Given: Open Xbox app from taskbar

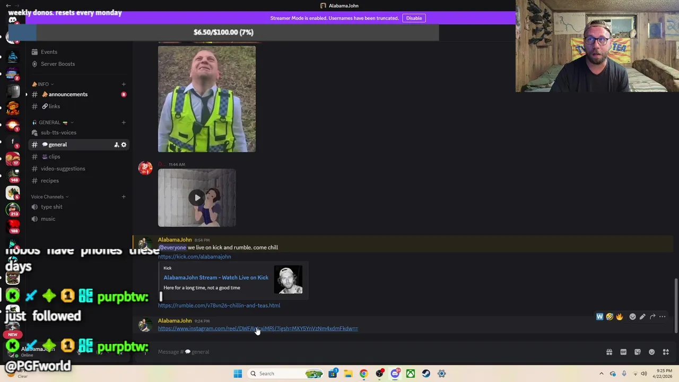Looking at the screenshot, I should point(411,374).
